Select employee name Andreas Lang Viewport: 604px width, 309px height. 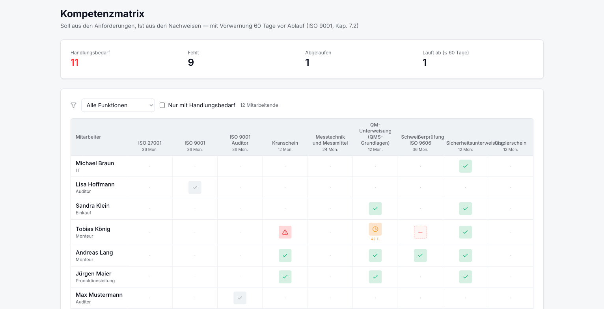point(94,253)
